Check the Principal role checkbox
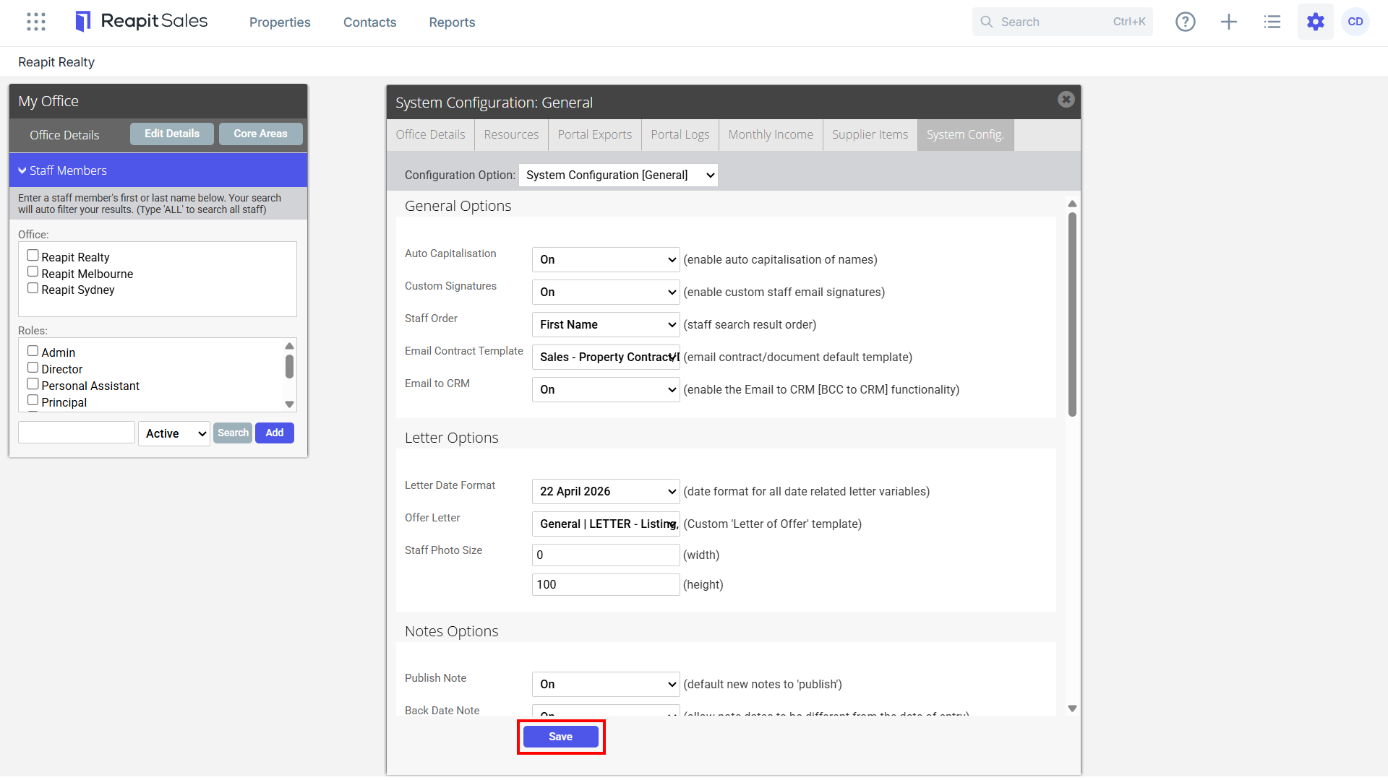 33,401
